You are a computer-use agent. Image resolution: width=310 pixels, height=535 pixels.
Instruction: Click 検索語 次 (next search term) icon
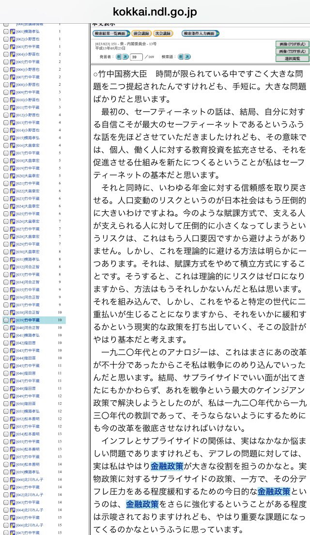187,57
